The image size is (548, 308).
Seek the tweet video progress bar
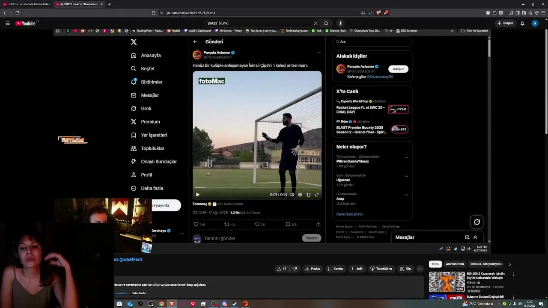click(x=257, y=188)
